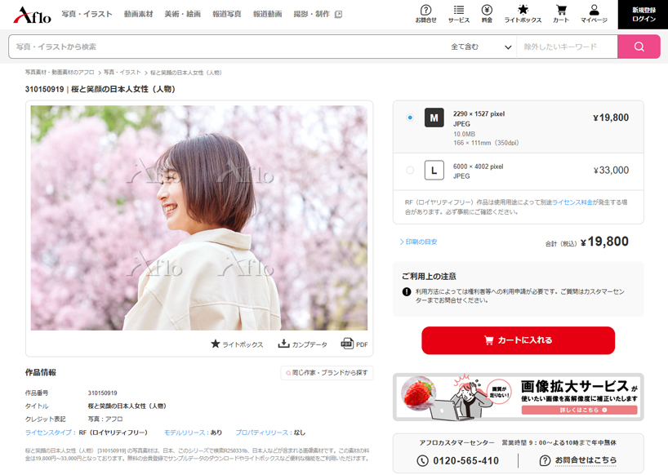Click the カートに入れる red button
This screenshot has width=668, height=475.
pyautogui.click(x=518, y=340)
